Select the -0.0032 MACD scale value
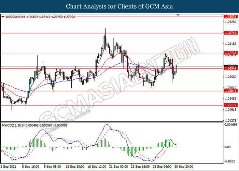The height and width of the screenshot is (171, 239). click(x=229, y=161)
